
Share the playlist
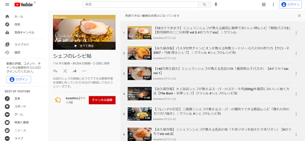click(75, 71)
